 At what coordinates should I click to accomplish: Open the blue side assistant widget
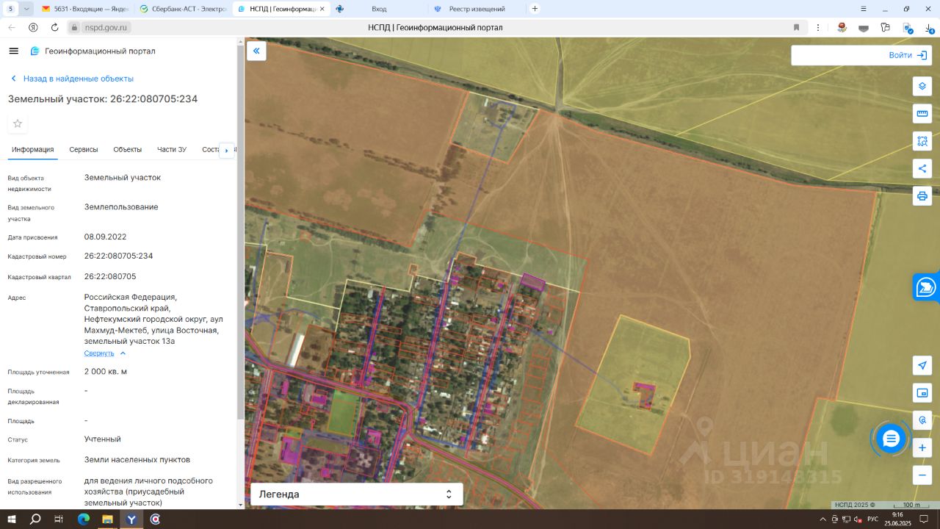[926, 287]
